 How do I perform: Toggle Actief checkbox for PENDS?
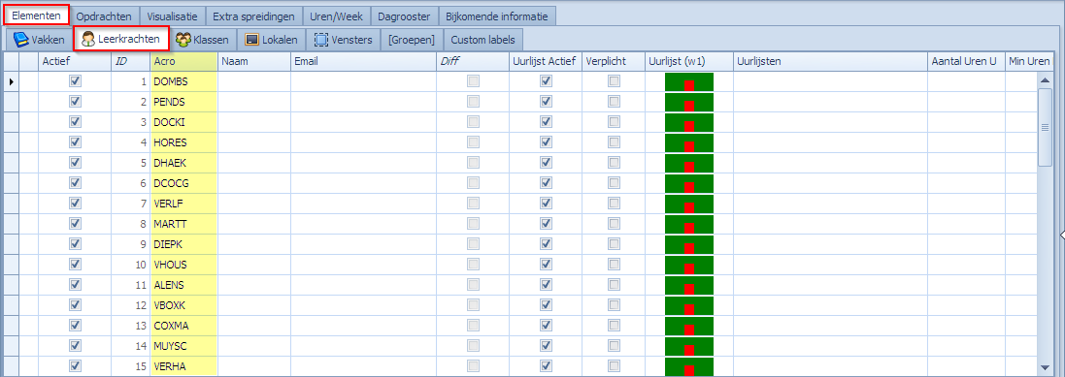(76, 101)
